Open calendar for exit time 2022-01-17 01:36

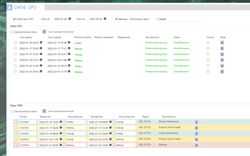click(x=69, y=43)
